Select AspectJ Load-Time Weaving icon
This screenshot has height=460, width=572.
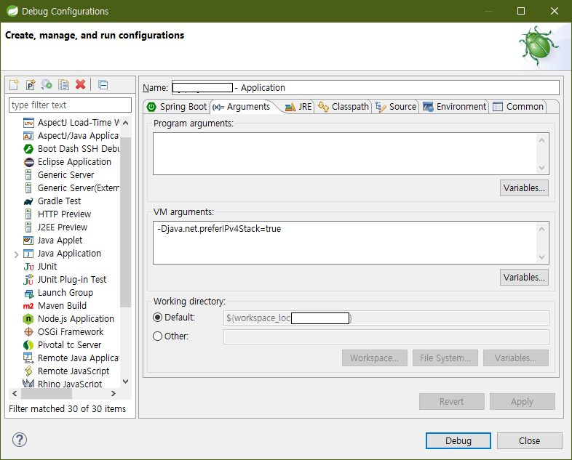pyautogui.click(x=28, y=123)
